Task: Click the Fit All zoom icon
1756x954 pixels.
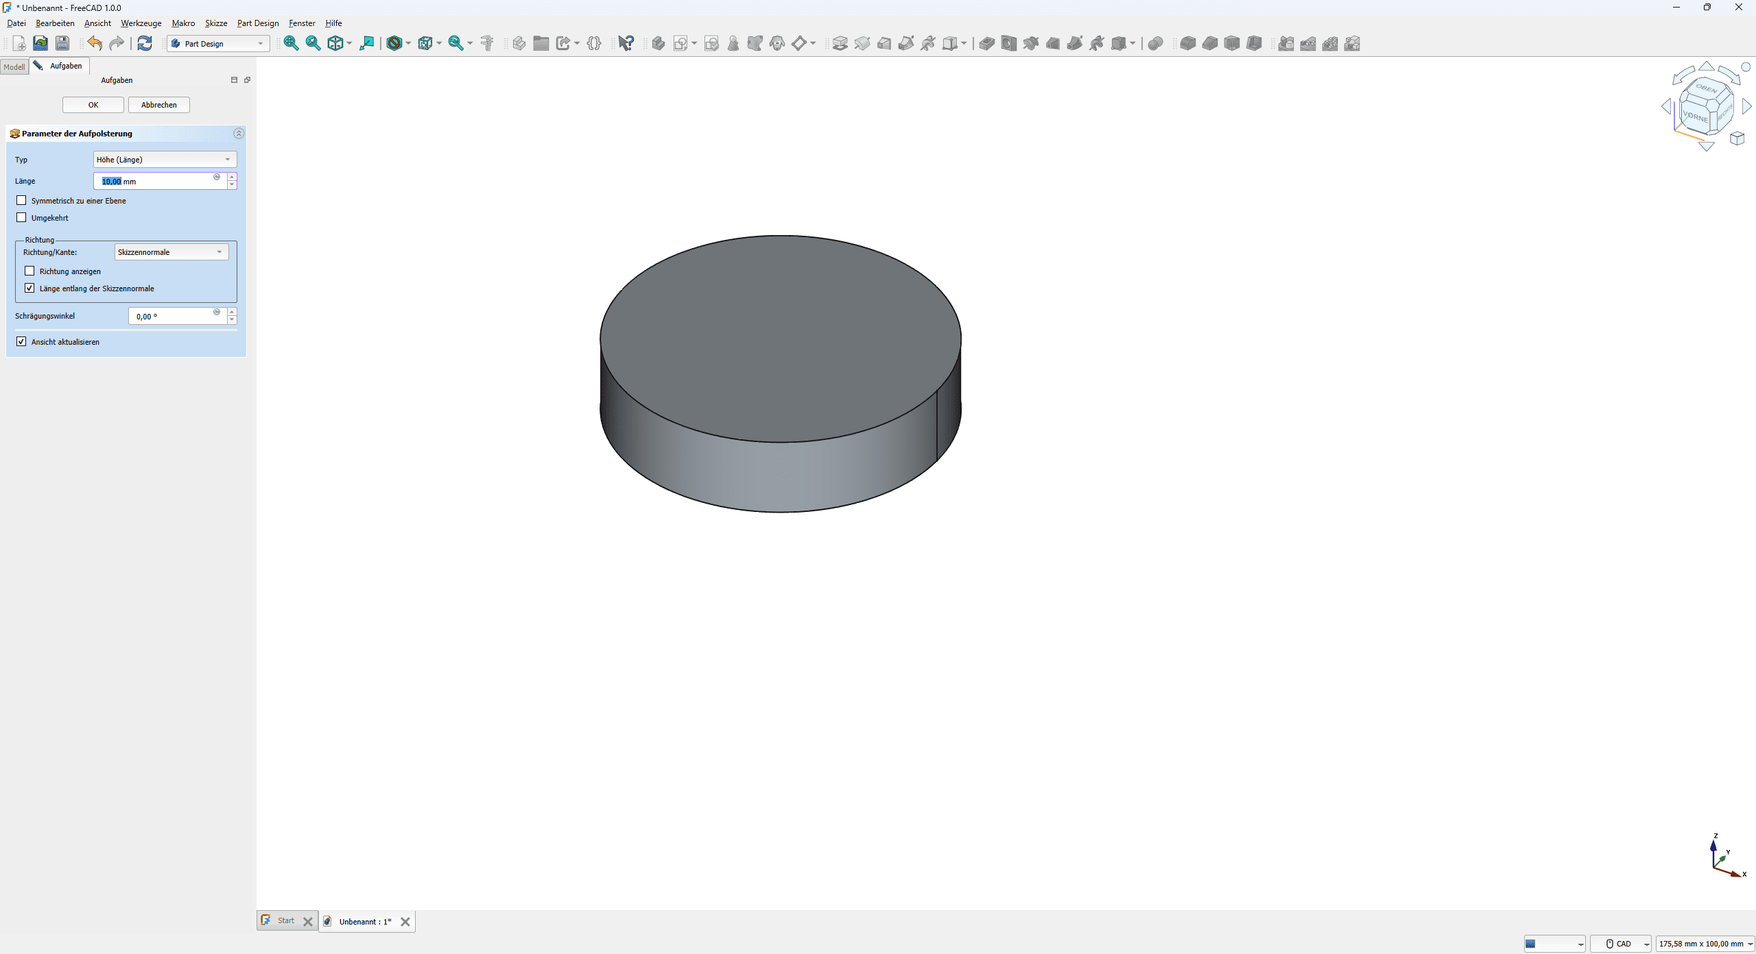Action: click(x=291, y=44)
